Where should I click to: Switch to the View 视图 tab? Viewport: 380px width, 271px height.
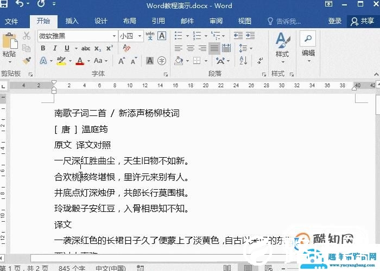[x=244, y=21]
